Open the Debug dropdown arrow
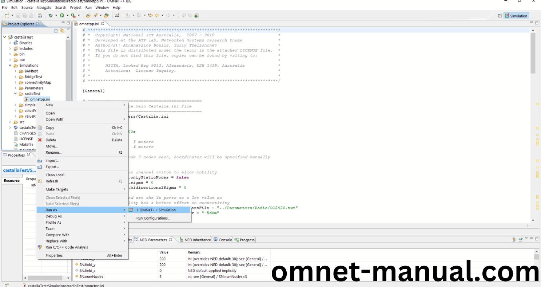Viewport: 541px width, 287px height. tap(56, 15)
